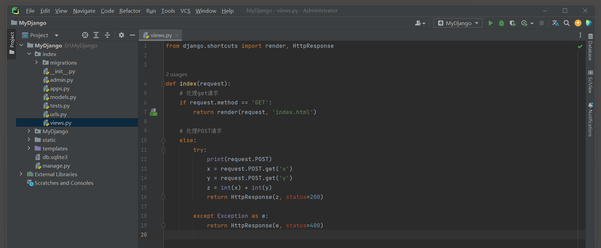Open the Code With Me user icon

tap(418, 23)
